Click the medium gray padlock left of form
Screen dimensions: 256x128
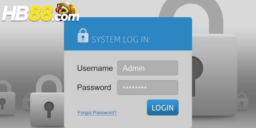(x=47, y=100)
